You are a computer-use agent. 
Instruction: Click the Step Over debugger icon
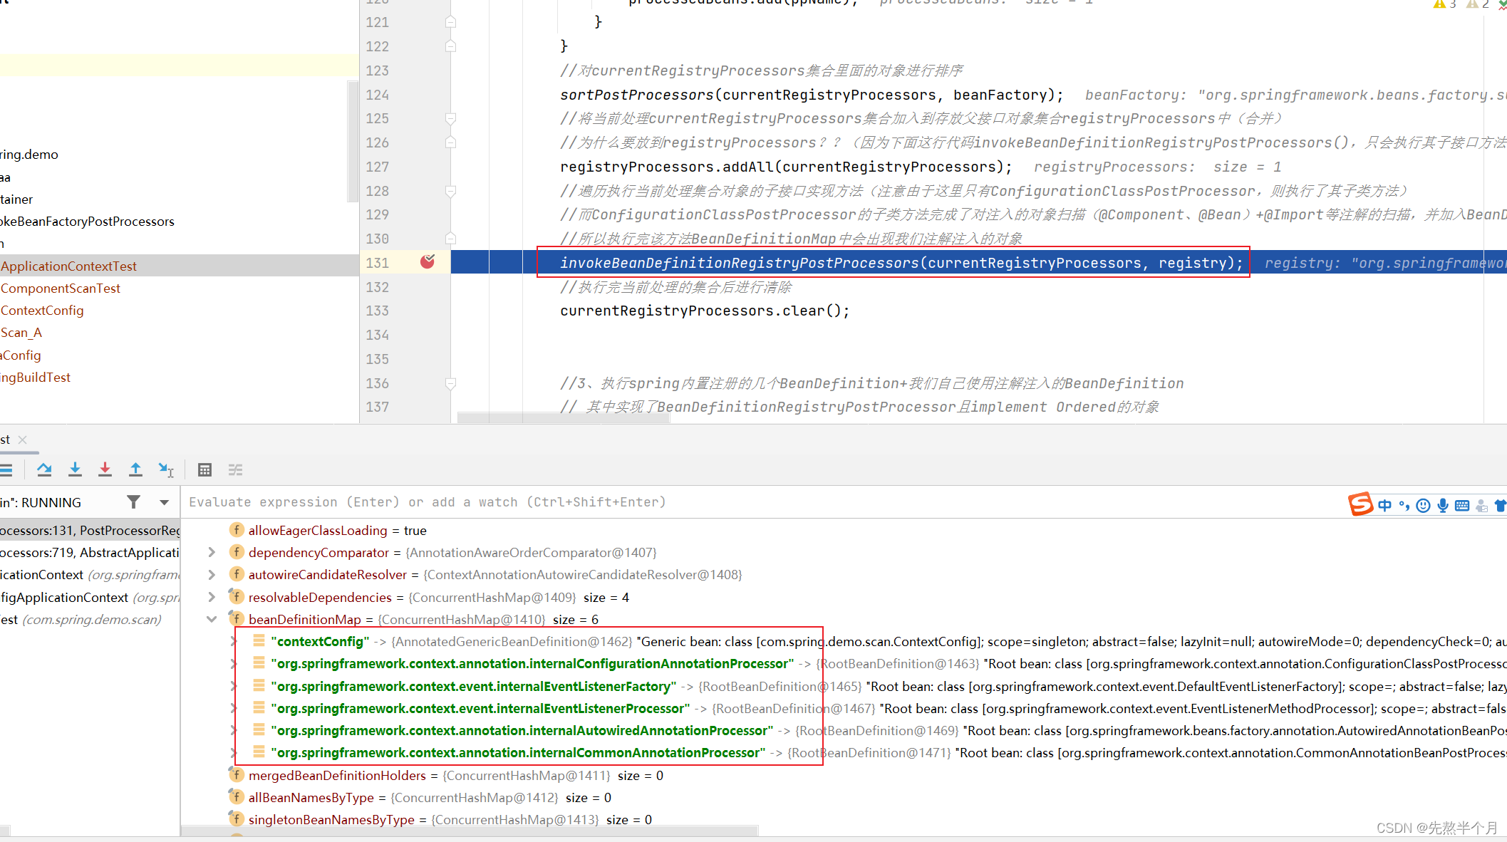coord(44,469)
